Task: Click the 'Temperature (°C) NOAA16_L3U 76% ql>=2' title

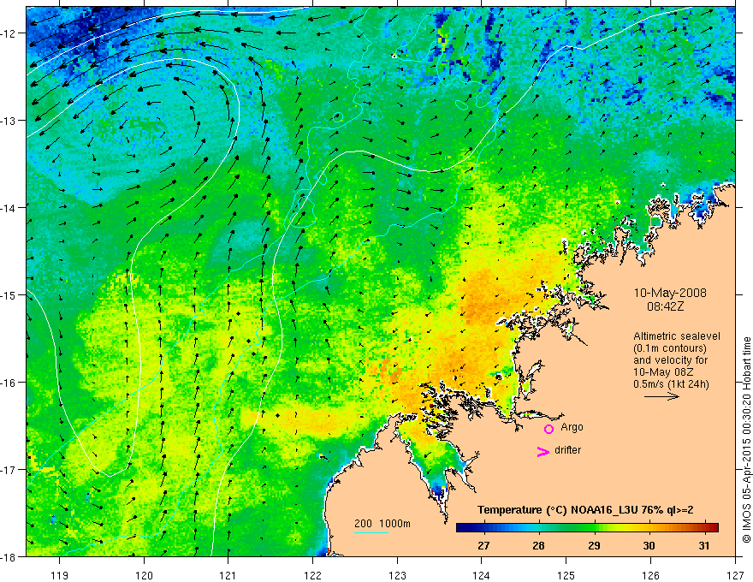Action: [585, 510]
